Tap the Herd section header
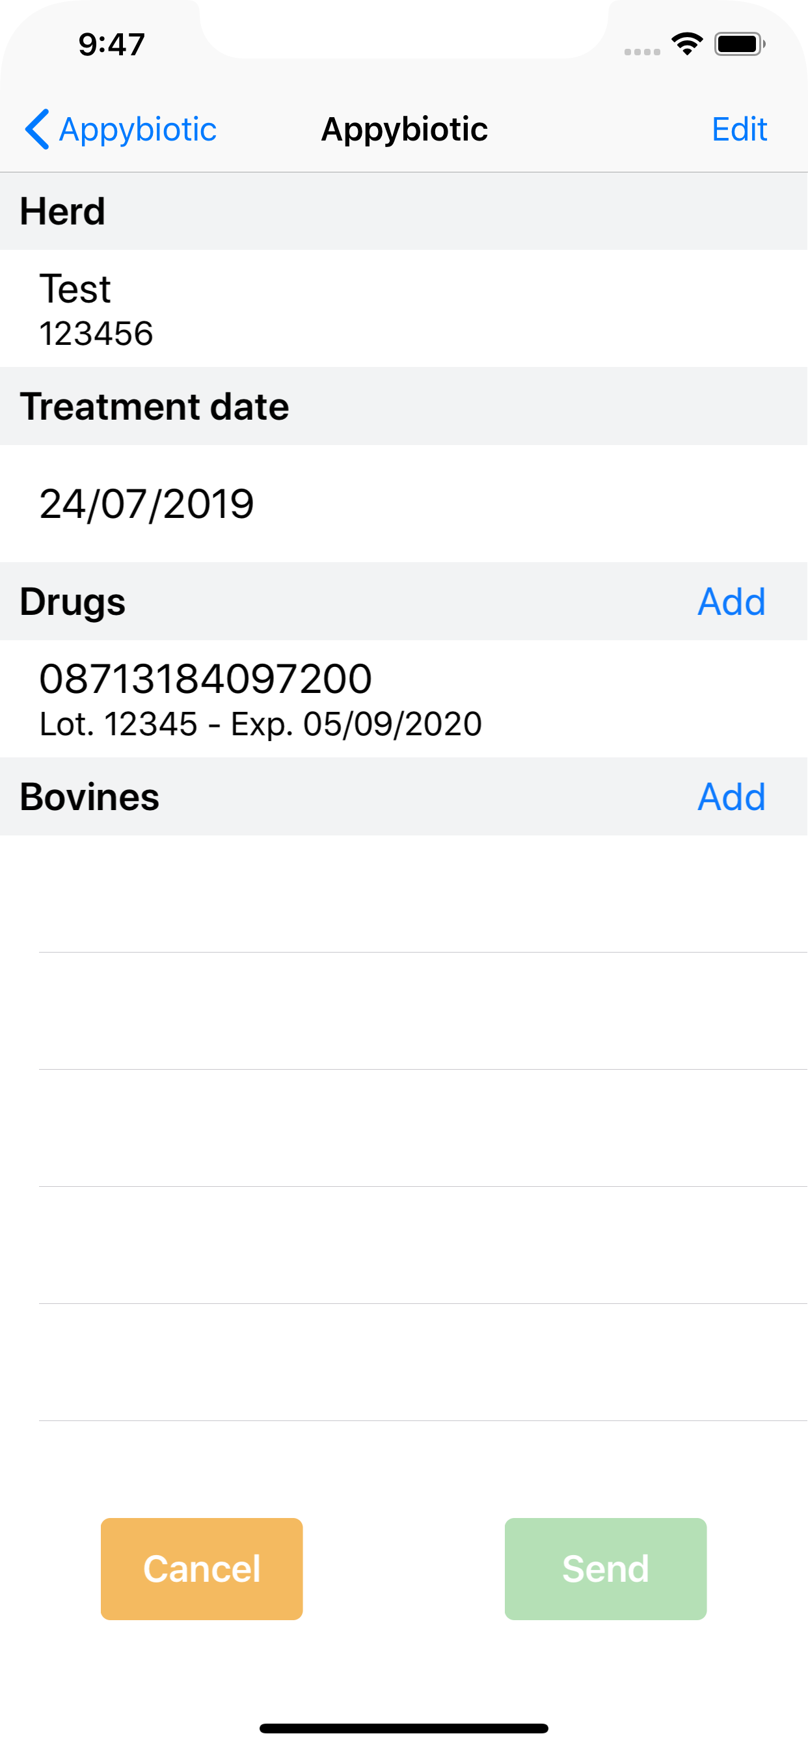 pyautogui.click(x=404, y=211)
